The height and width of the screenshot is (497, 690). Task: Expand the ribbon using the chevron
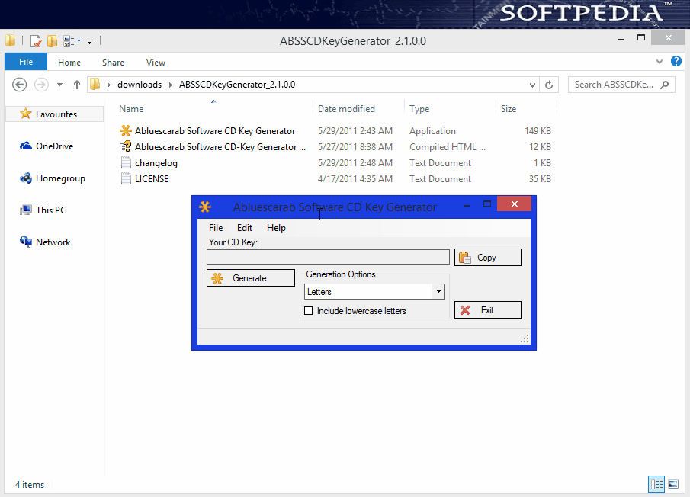(660, 62)
